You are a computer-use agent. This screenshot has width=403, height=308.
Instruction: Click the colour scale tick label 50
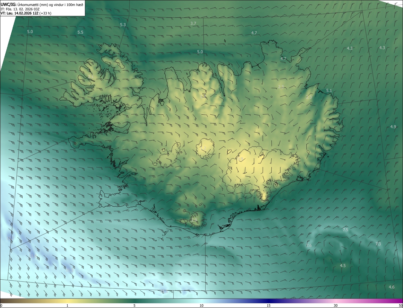click(x=400, y=306)
